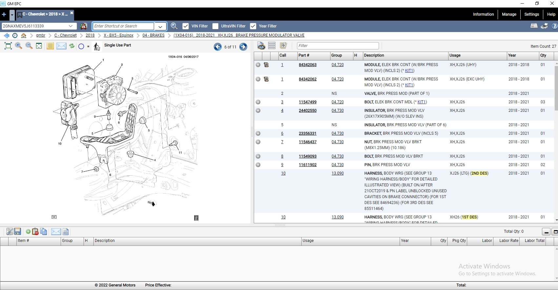The width and height of the screenshot is (558, 290).
Task: Open the gmbr breadcrumb link
Action: point(41,35)
